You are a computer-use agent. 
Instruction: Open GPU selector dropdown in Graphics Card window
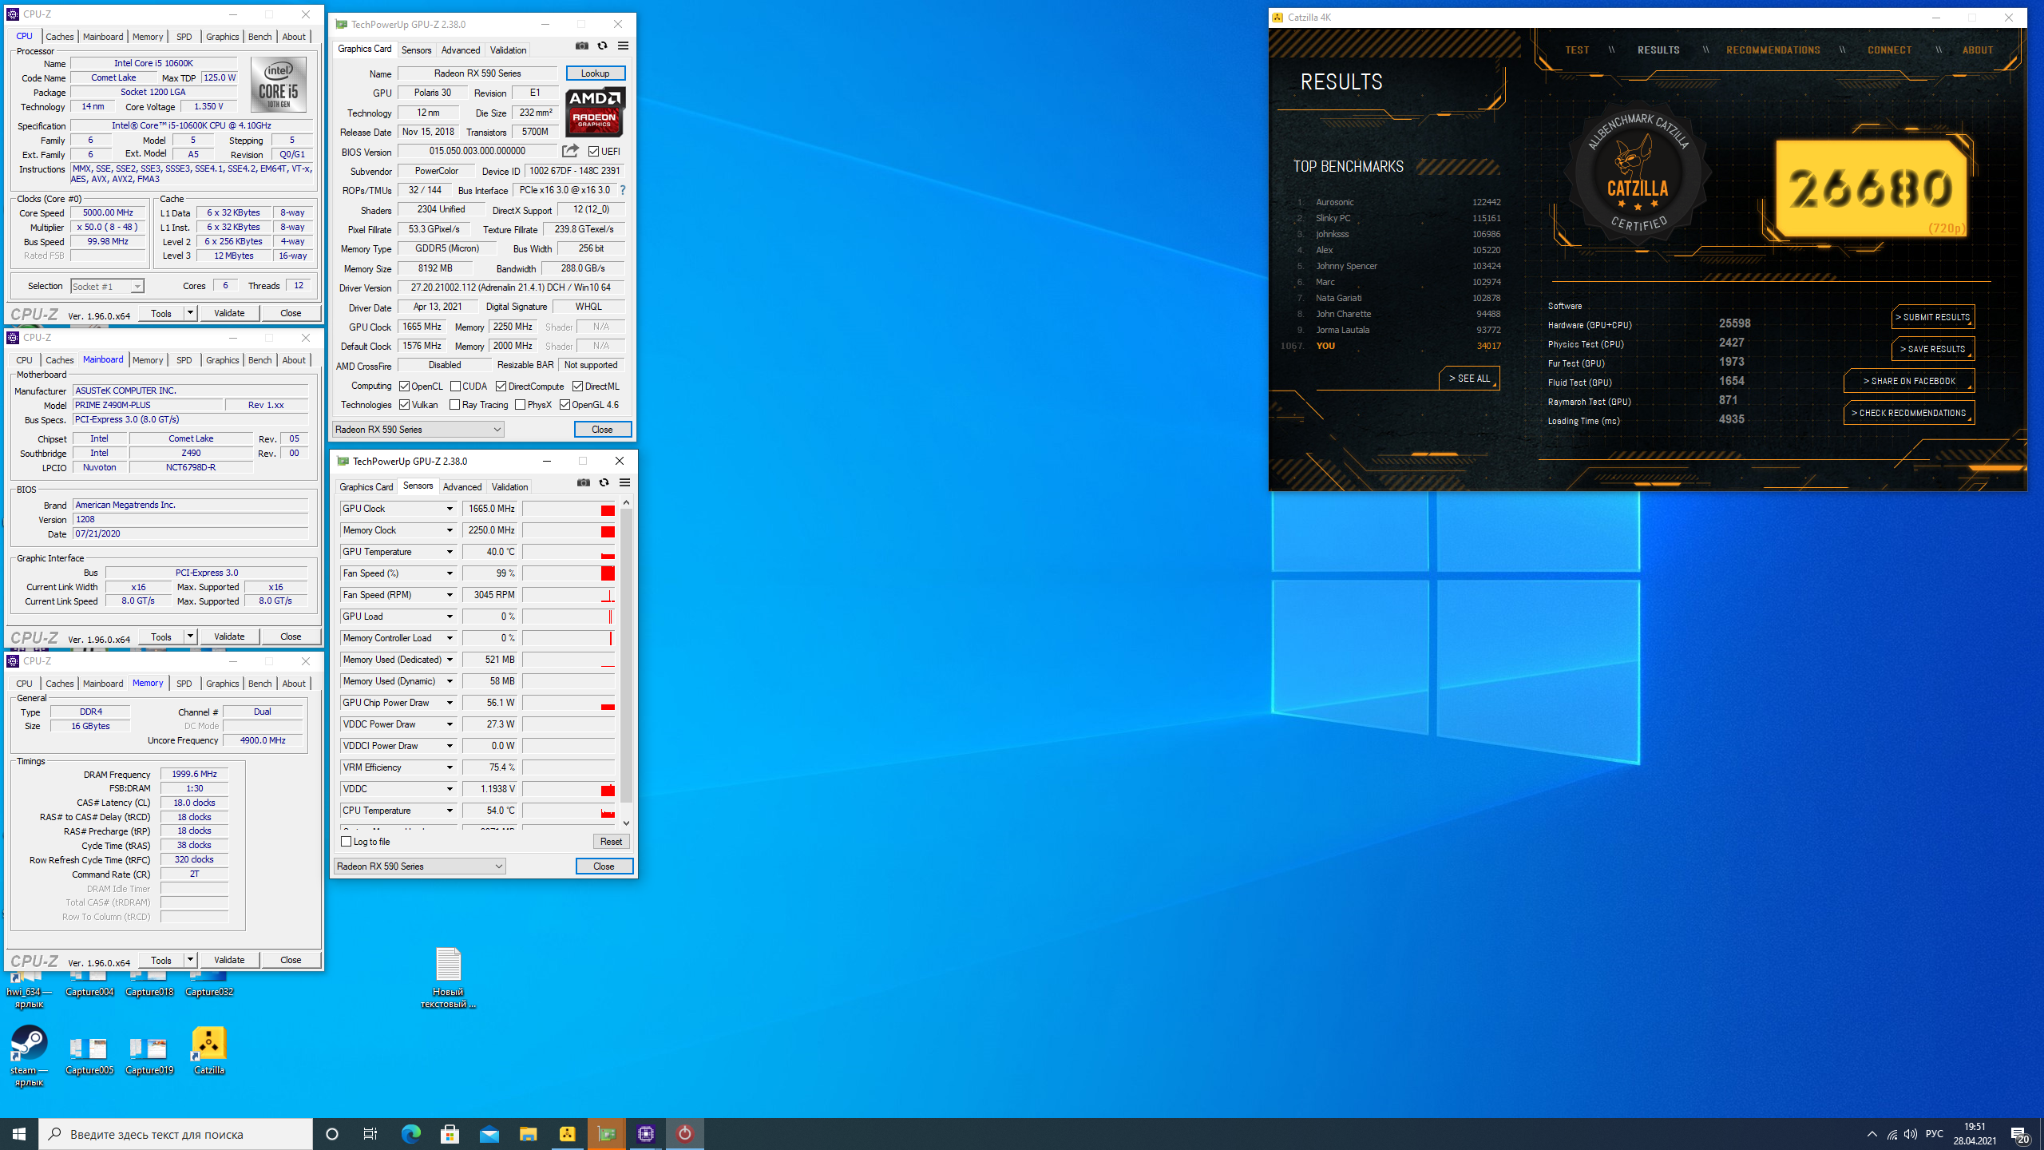point(418,430)
